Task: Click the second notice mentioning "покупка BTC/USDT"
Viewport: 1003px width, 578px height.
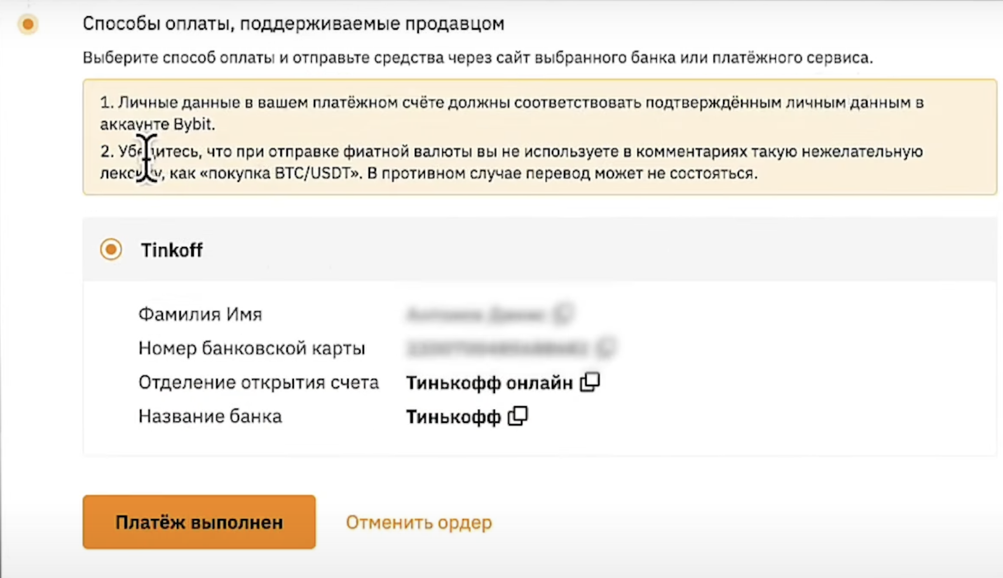Action: pyautogui.click(x=512, y=162)
